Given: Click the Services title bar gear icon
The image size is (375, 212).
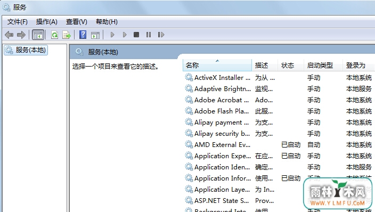Looking at the screenshot, I should click(x=6, y=7).
